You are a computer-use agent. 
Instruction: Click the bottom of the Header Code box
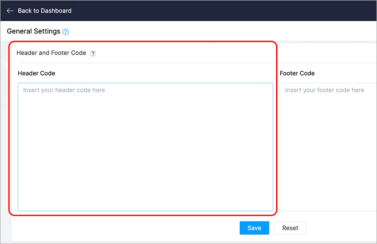[145, 204]
